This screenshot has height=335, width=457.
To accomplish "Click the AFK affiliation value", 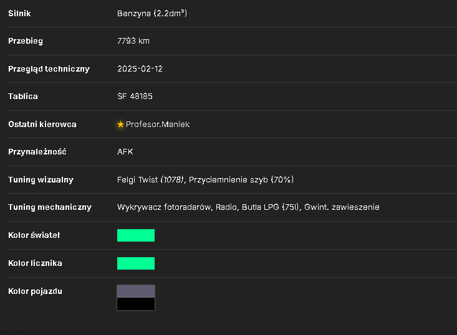I will (x=125, y=152).
